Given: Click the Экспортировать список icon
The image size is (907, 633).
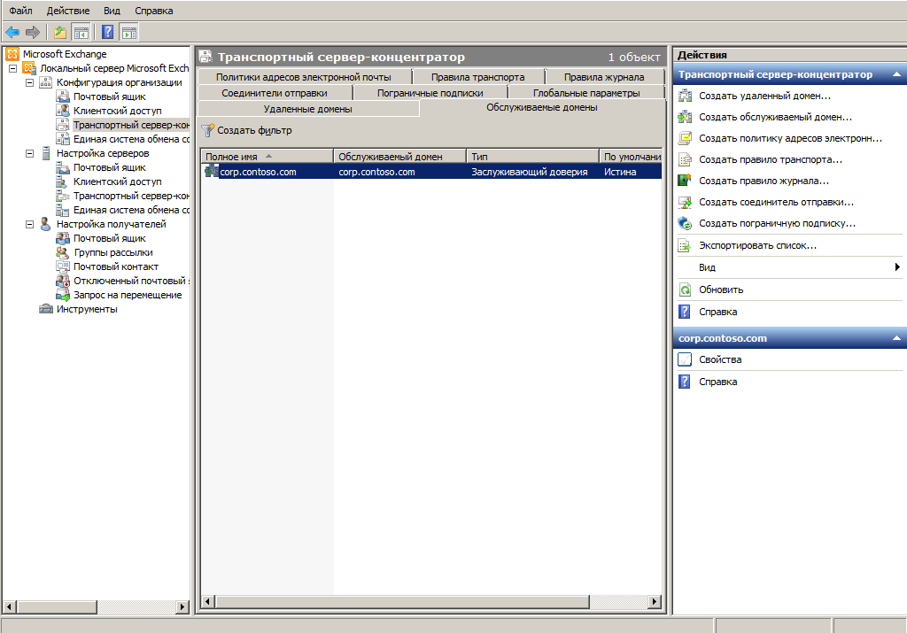Looking at the screenshot, I should point(685,246).
